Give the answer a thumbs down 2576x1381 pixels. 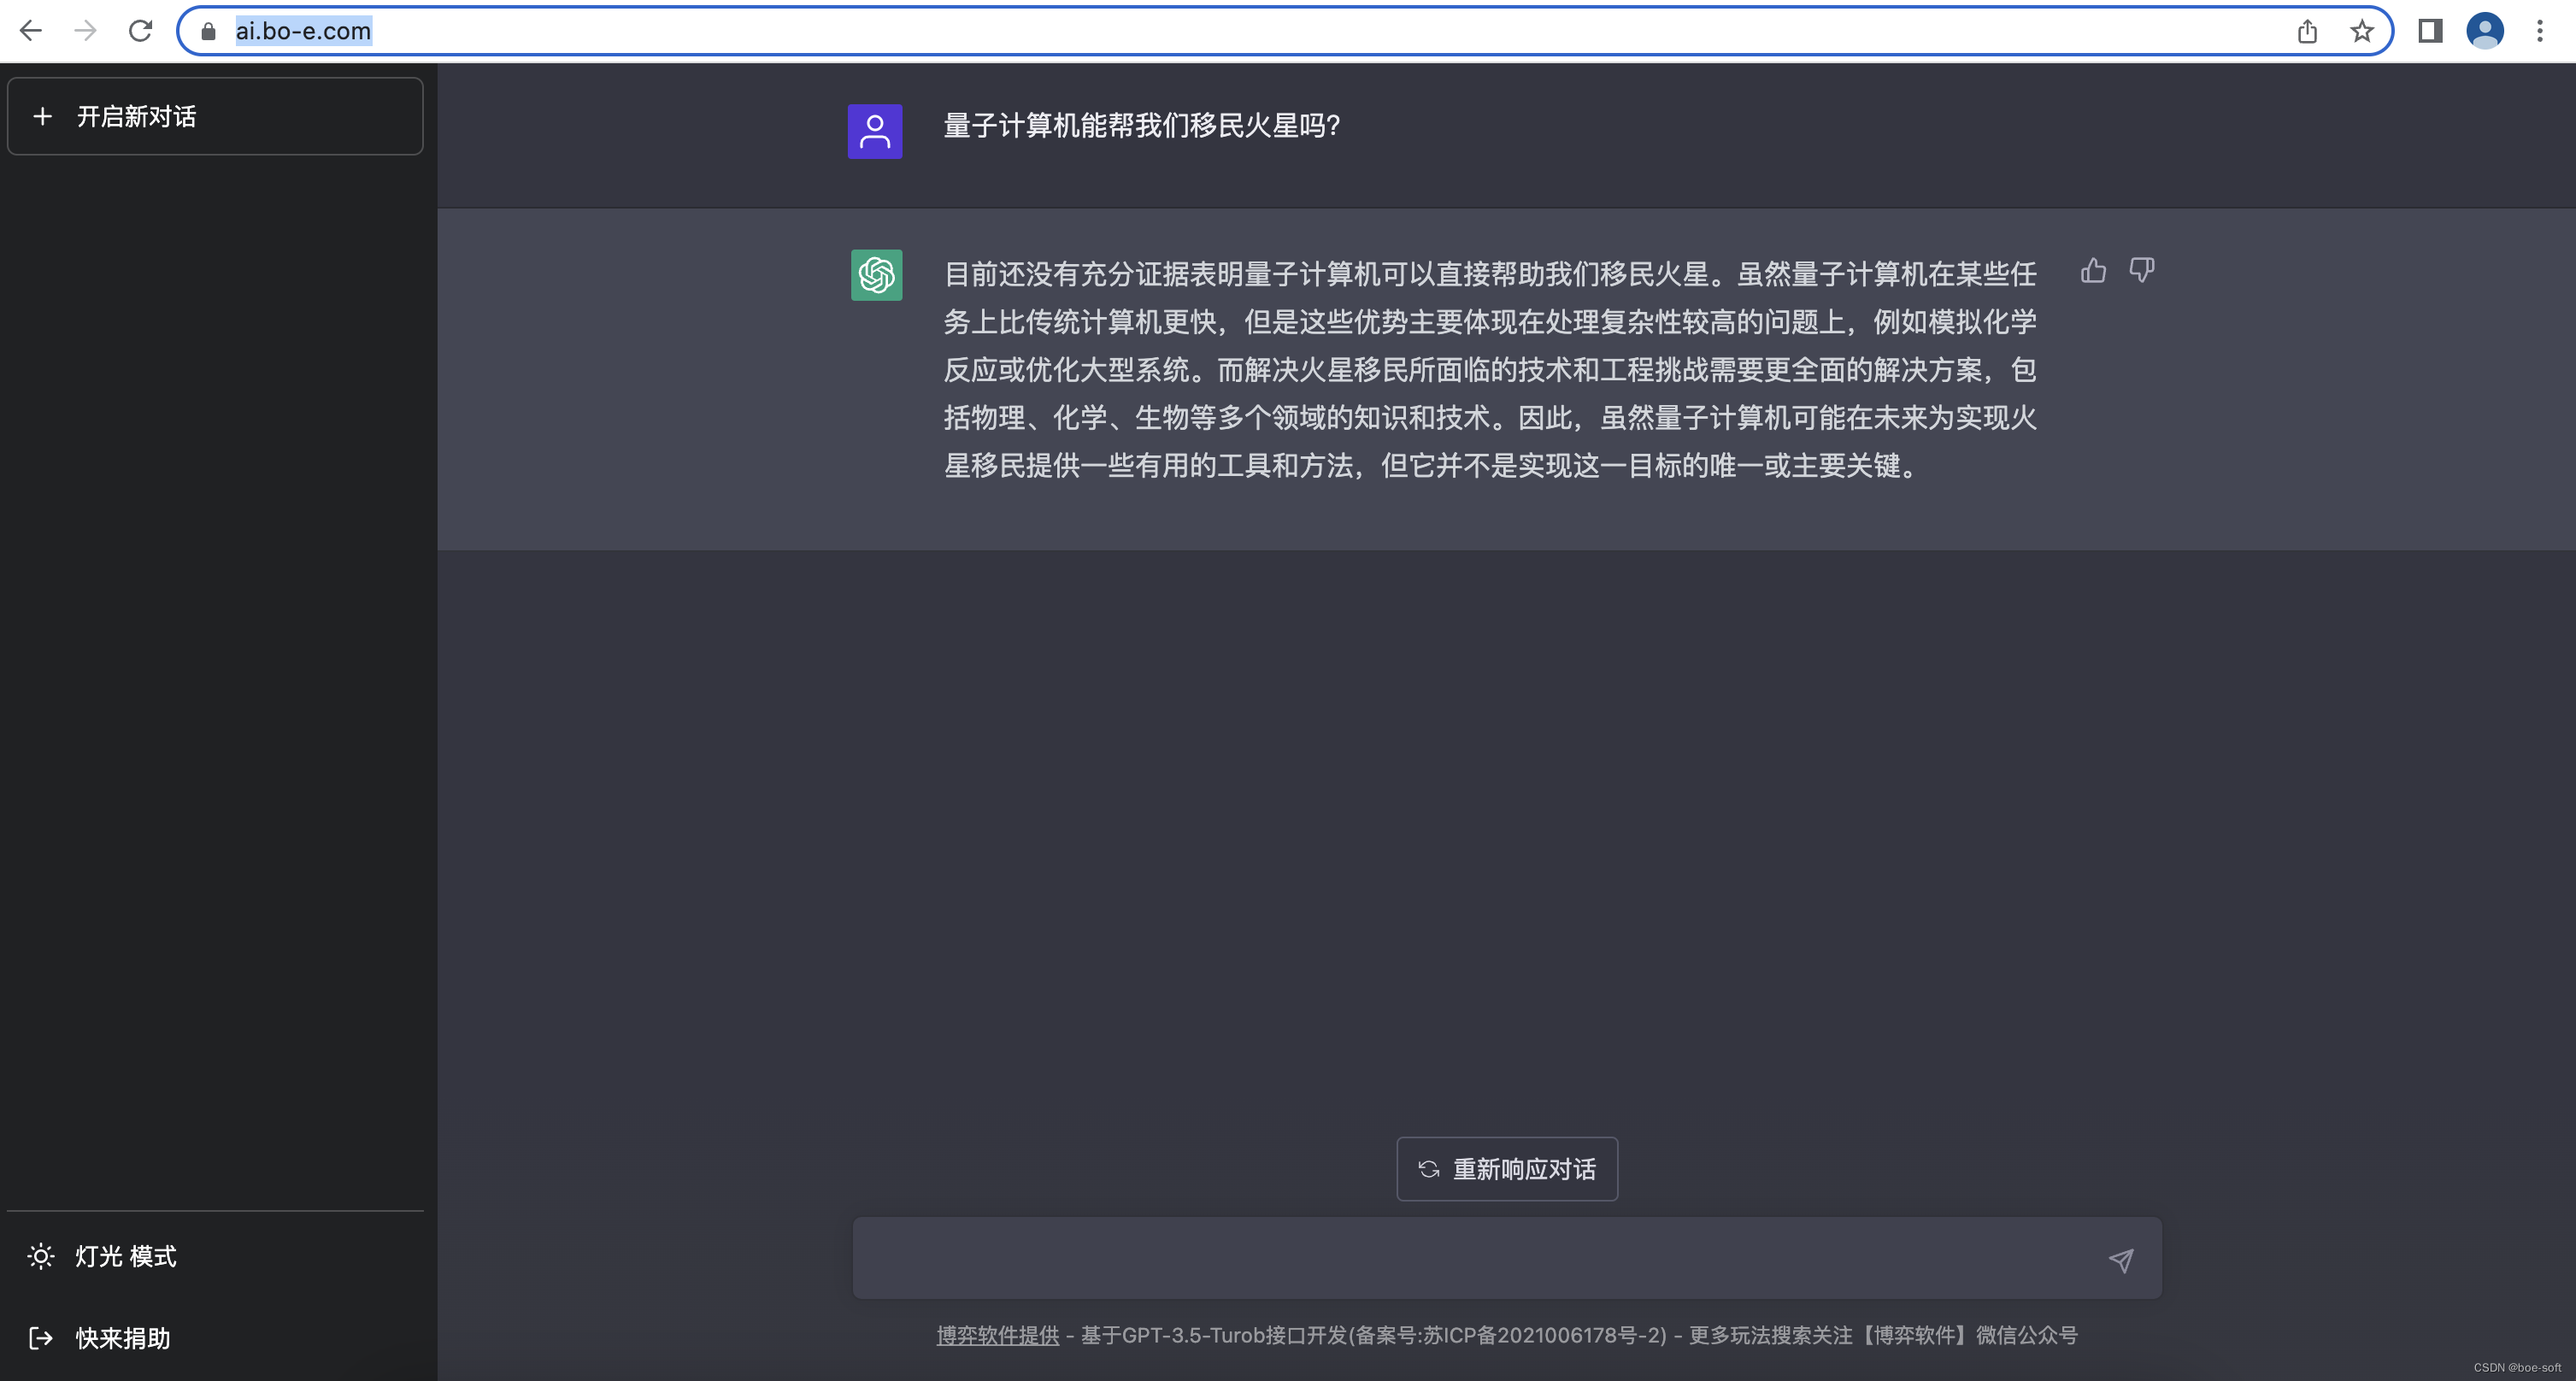point(2141,270)
